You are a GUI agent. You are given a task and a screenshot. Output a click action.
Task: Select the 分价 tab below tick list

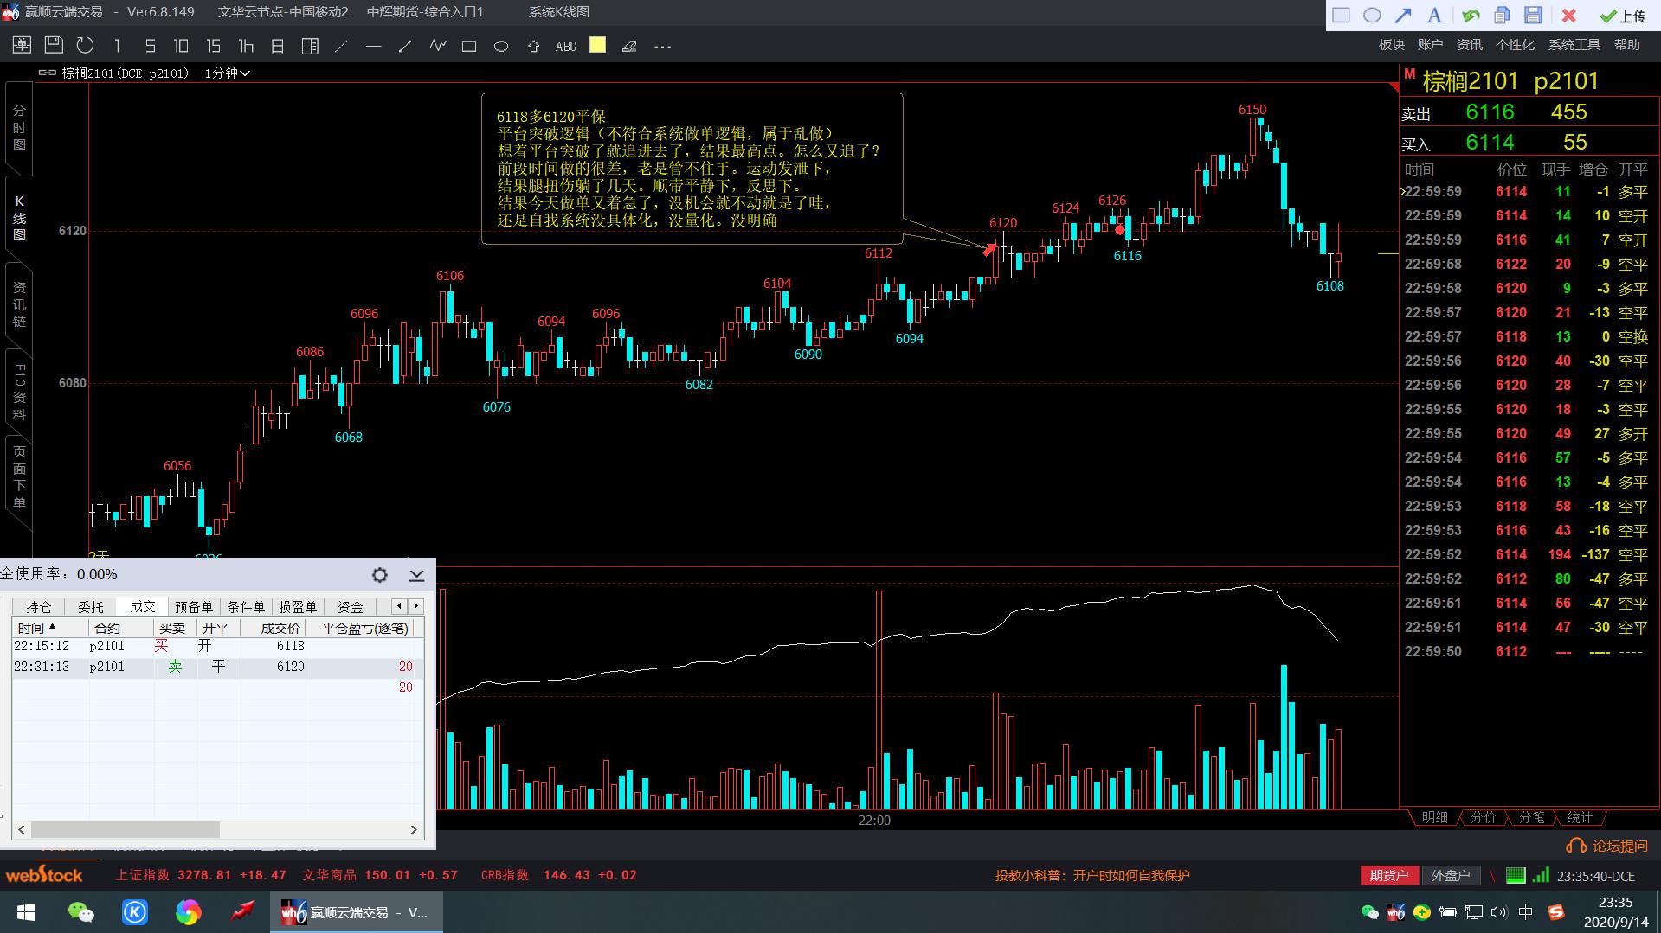[x=1483, y=817]
